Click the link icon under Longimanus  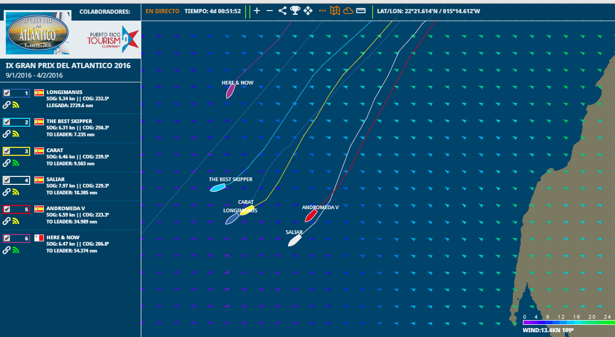pyautogui.click(x=7, y=105)
